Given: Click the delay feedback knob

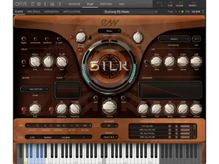Looking at the screenshot, I should tap(48, 62).
